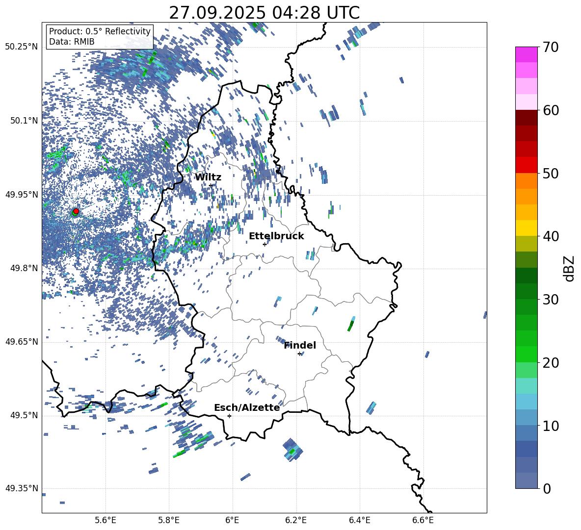Click the Wiltz city label
Viewport: 581px width, 530px height.
(x=208, y=177)
